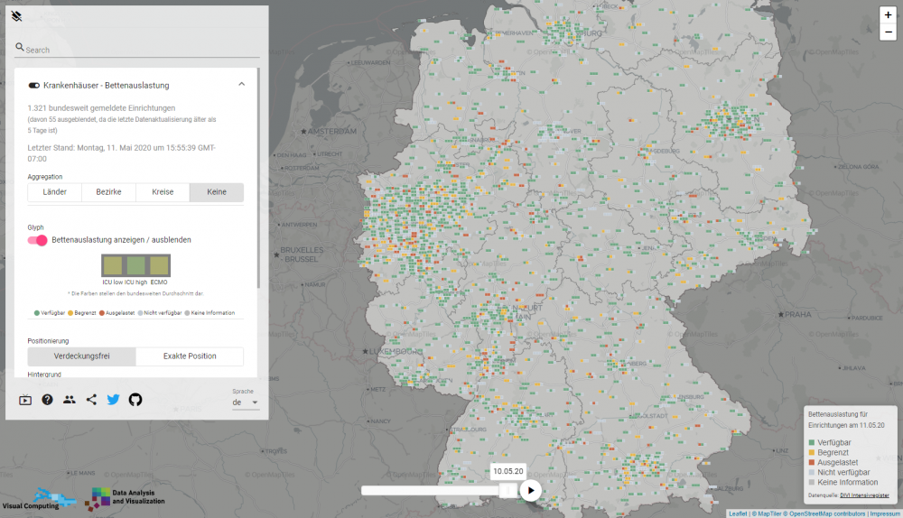
Task: Zoom in the map with plus button
Action: (889, 15)
